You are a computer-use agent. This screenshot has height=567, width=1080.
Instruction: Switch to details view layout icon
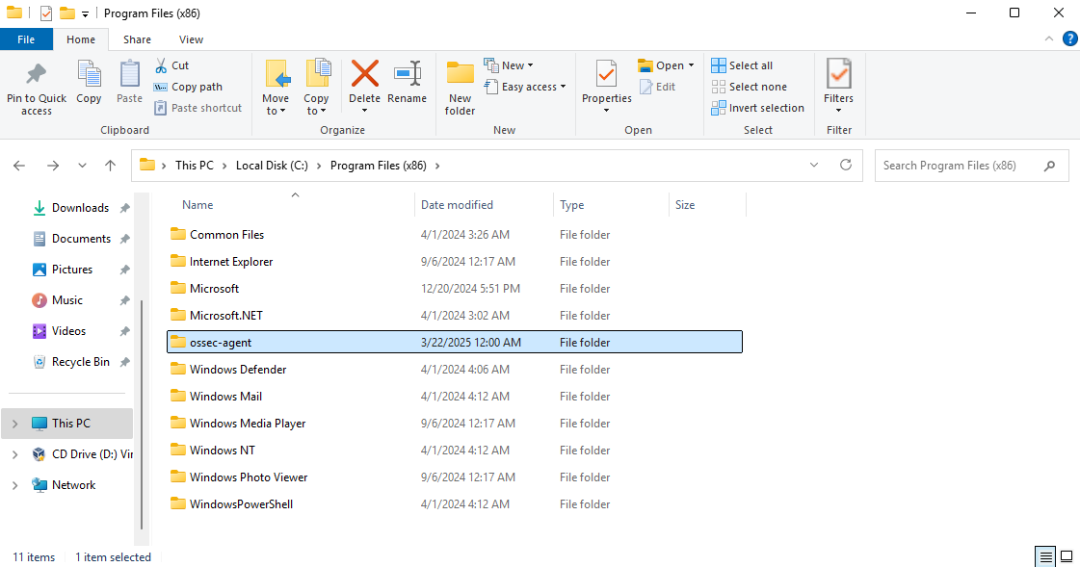[x=1045, y=556]
